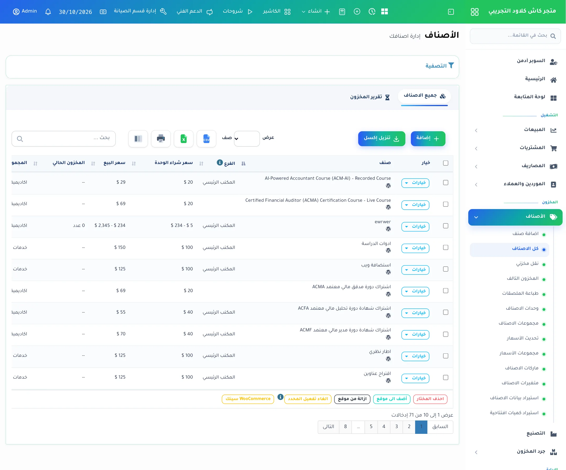Click the تنزيل إكسل button

coord(381,139)
